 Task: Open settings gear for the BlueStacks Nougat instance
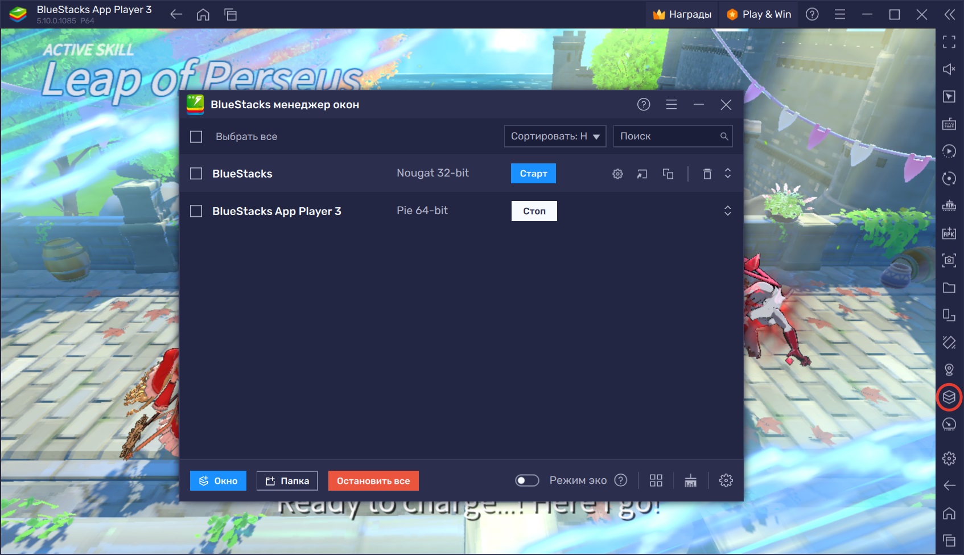pyautogui.click(x=617, y=174)
